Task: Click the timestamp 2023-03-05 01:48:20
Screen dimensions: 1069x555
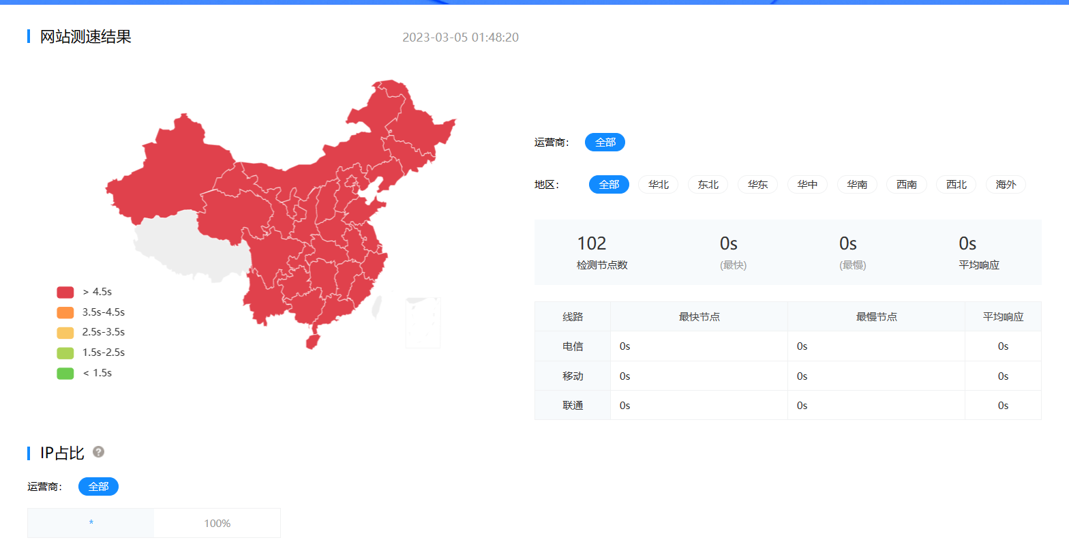Action: pos(460,37)
